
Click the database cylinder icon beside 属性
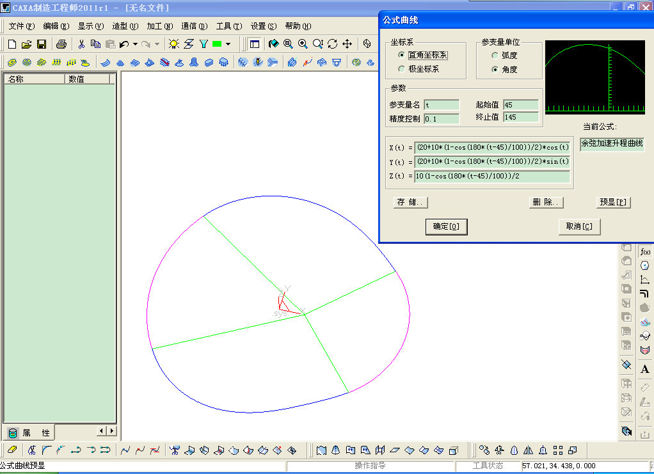13,433
